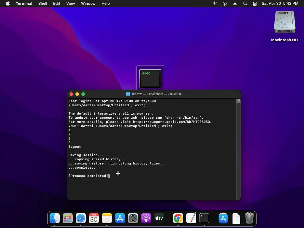
Task: Open the Edit menu
Action: (57, 4)
